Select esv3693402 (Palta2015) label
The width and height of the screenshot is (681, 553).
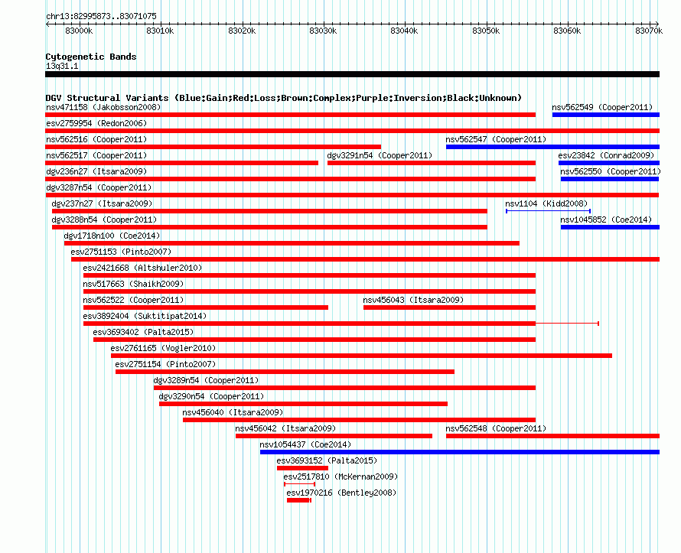point(143,332)
